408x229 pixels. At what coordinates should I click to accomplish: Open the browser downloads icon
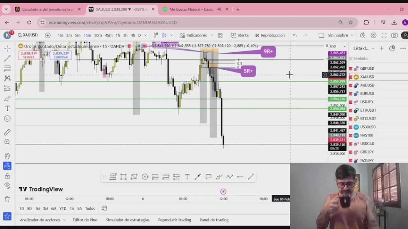pos(394,22)
